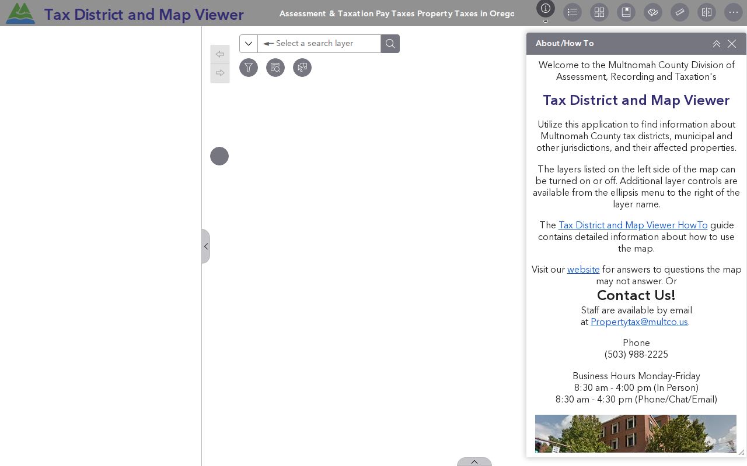Go to previous map extent
Viewport: 747px width, 466px height.
pyautogui.click(x=220, y=54)
